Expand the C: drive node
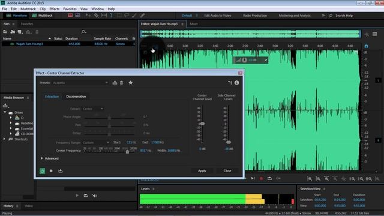 pyautogui.click(x=11, y=118)
